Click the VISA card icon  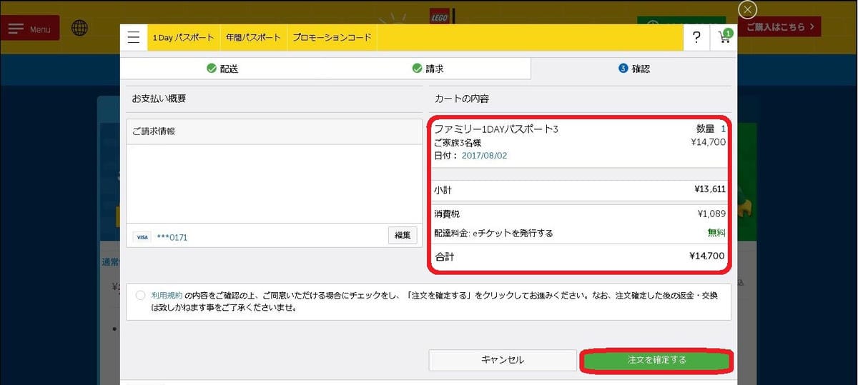point(142,237)
